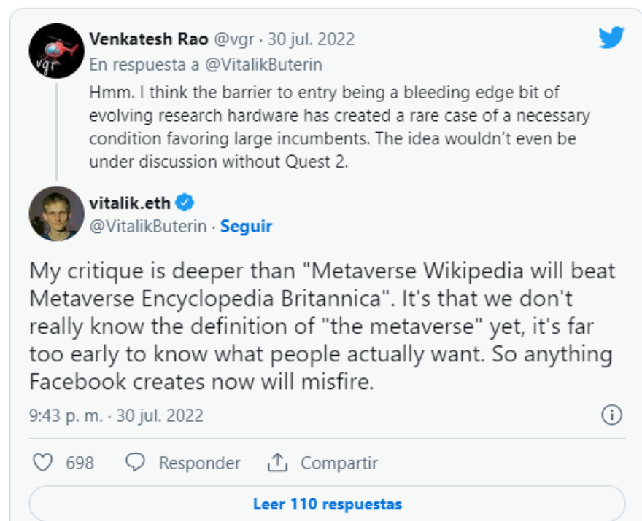The height and width of the screenshot is (521, 642).
Task: Open the 30 jul. 2022 reply date
Action: (x=311, y=39)
